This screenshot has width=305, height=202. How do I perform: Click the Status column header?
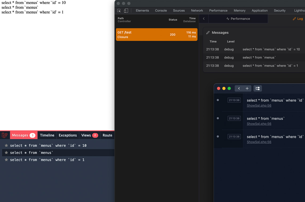coord(173,20)
